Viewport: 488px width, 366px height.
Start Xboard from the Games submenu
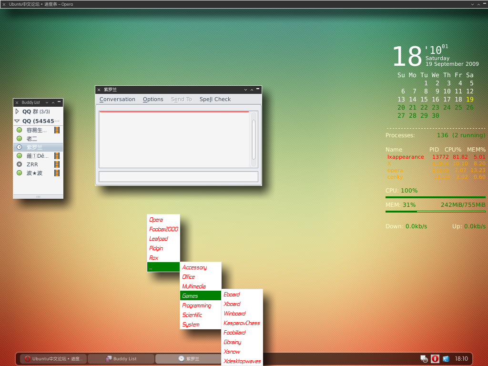tap(242, 304)
